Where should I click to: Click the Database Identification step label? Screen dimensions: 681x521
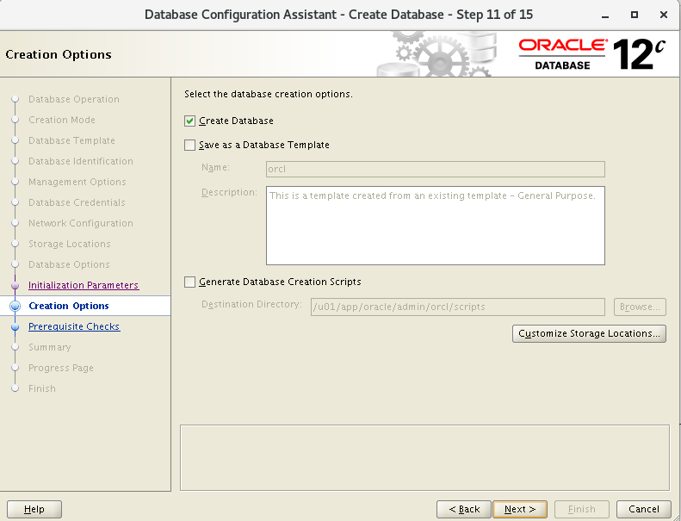pos(81,161)
